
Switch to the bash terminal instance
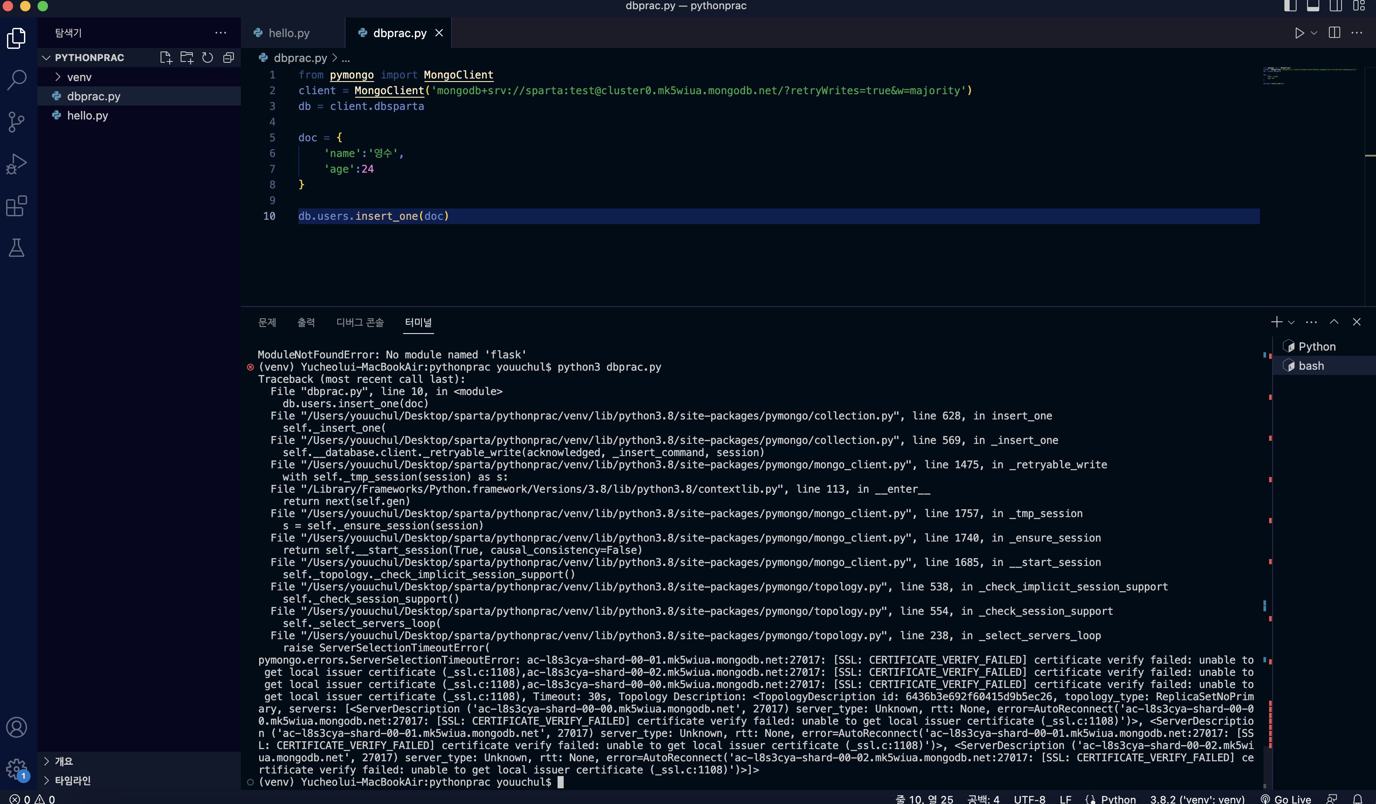(x=1325, y=366)
